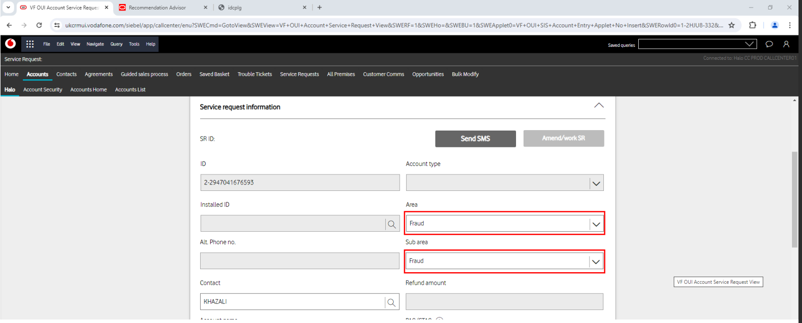
Task: Open the Accounts List view
Action: (130, 90)
